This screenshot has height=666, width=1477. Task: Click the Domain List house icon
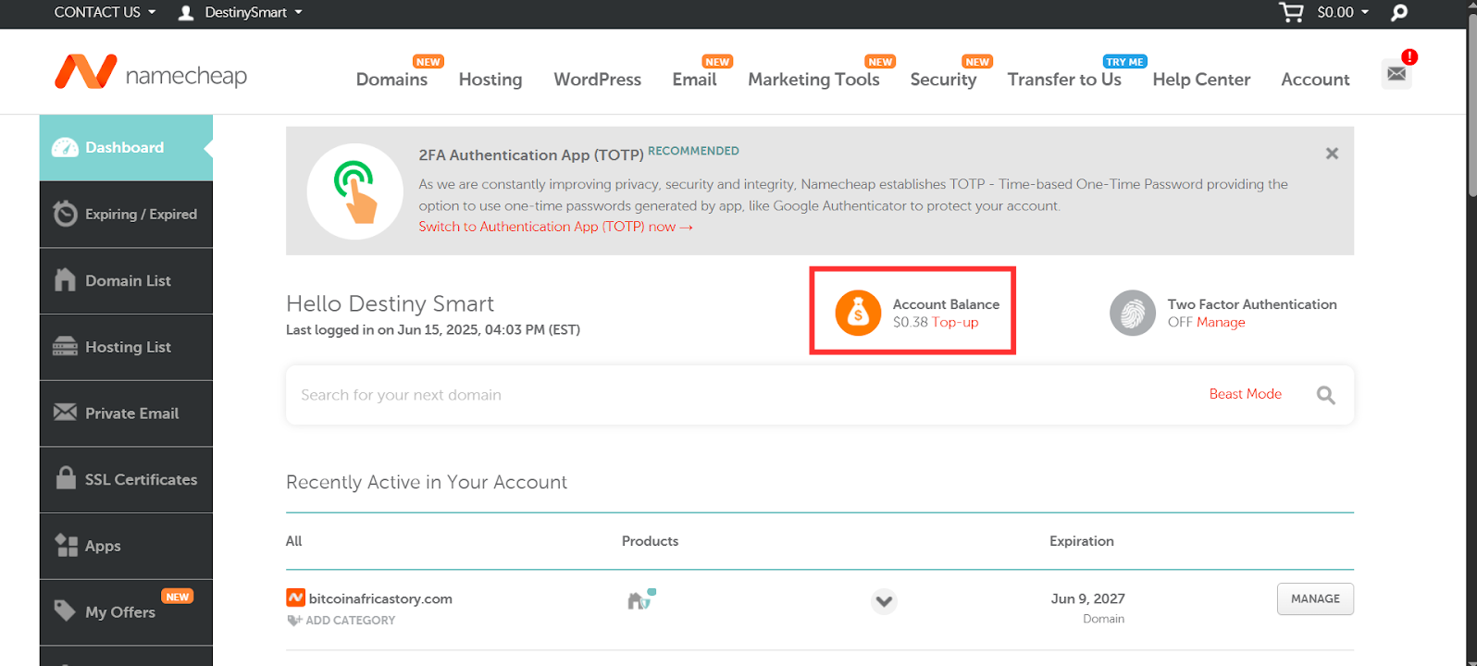(x=65, y=280)
